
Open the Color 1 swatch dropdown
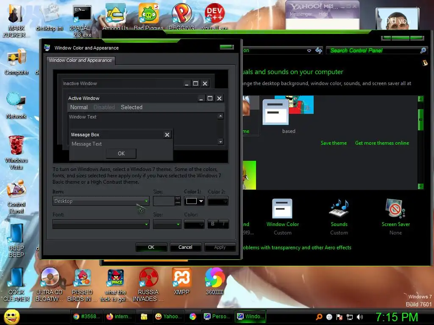195,201
